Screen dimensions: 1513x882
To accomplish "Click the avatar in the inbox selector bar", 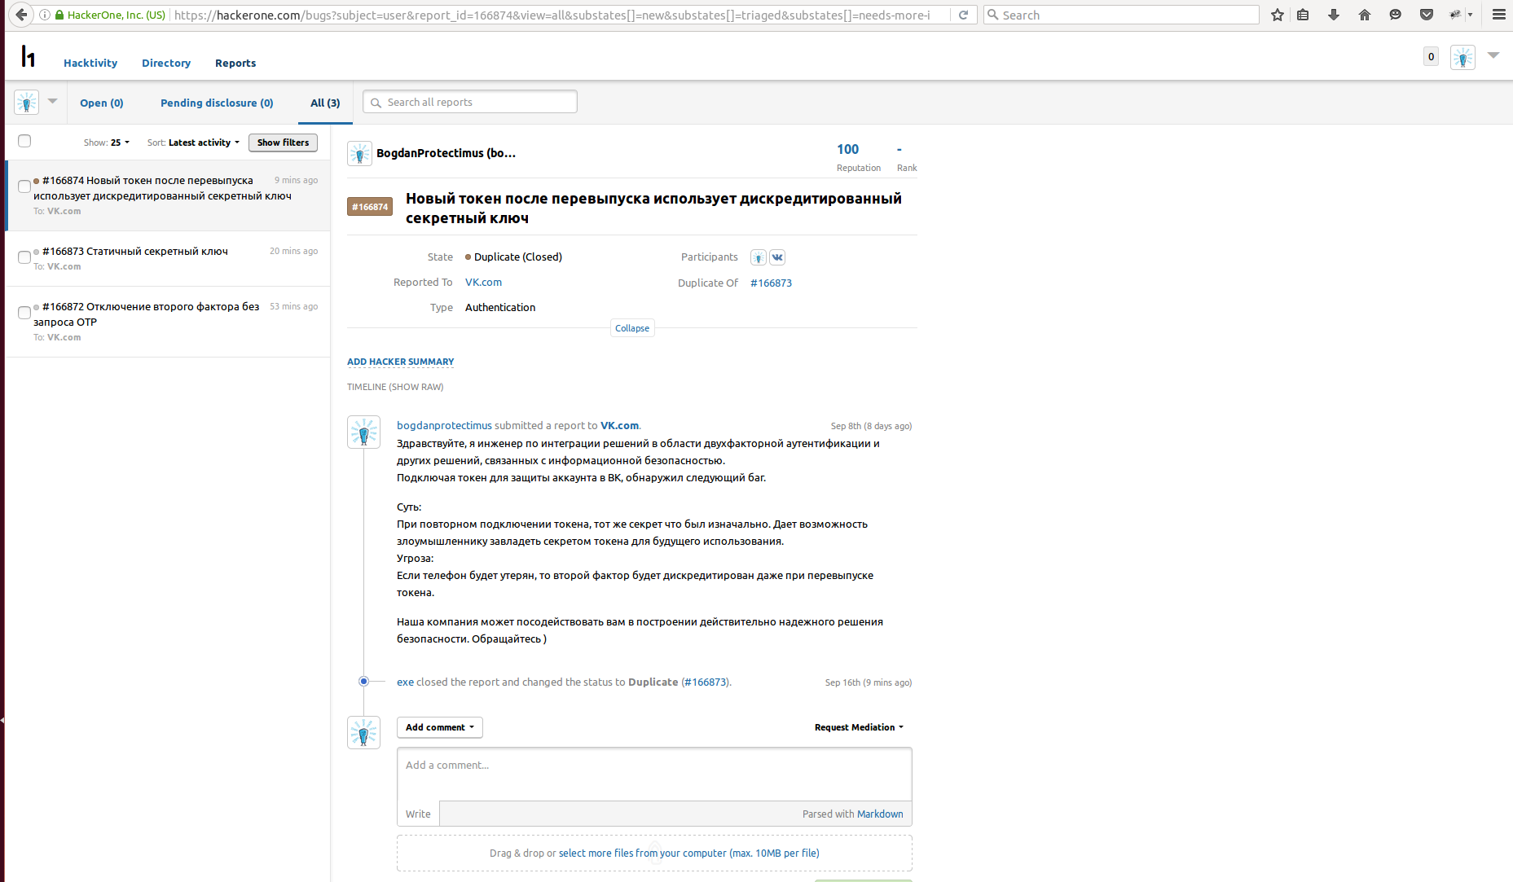I will click(x=27, y=103).
